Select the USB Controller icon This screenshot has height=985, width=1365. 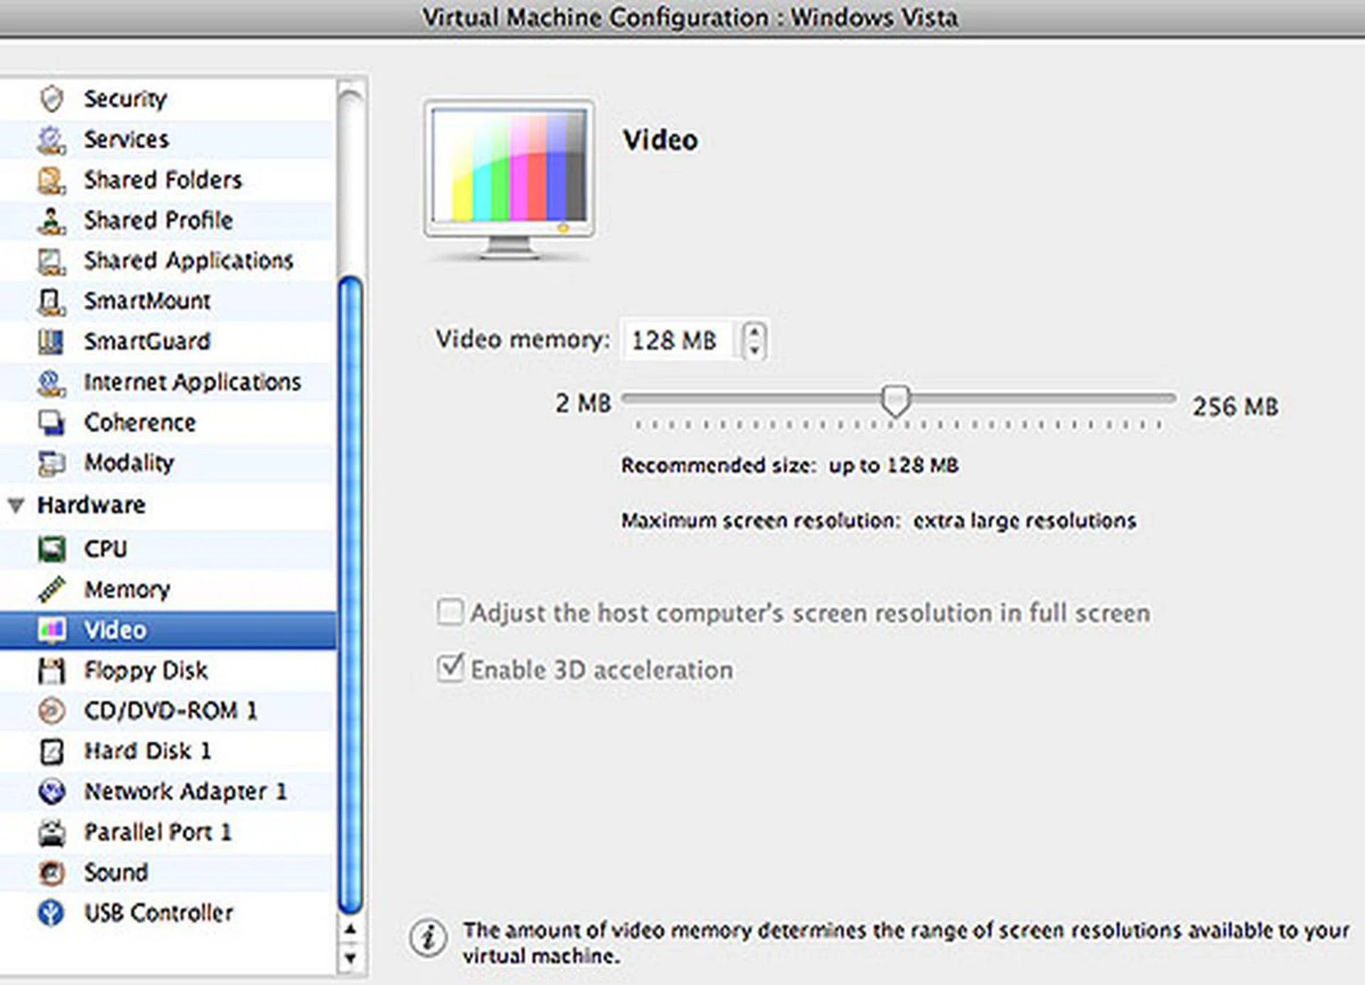pyautogui.click(x=51, y=913)
